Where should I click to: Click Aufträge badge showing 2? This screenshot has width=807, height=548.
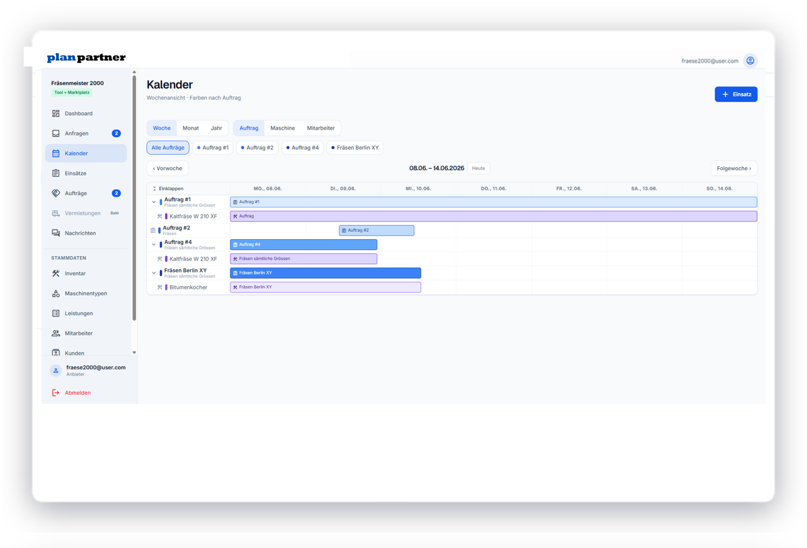tap(116, 193)
